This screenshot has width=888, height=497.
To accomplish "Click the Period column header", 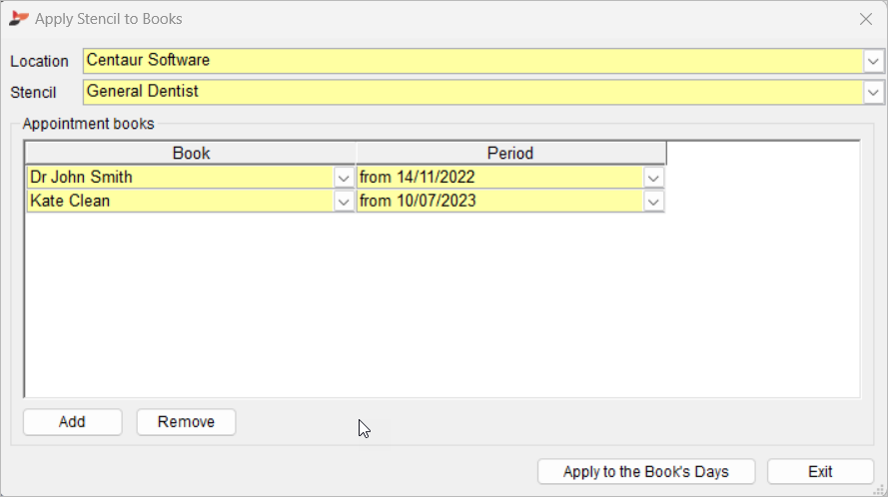I will [x=510, y=154].
